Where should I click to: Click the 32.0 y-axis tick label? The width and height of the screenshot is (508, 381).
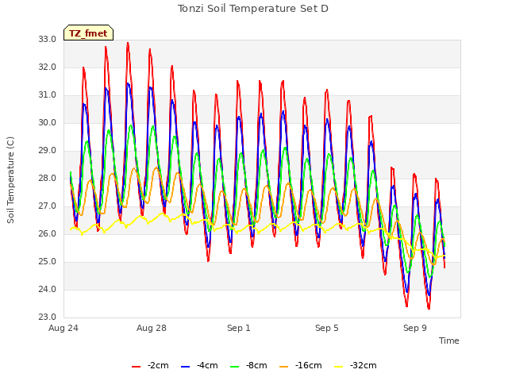pos(47,67)
